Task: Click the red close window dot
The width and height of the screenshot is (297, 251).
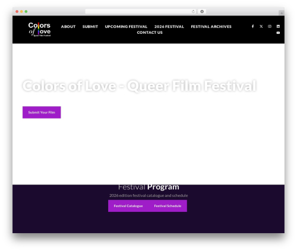Action: tap(17, 11)
